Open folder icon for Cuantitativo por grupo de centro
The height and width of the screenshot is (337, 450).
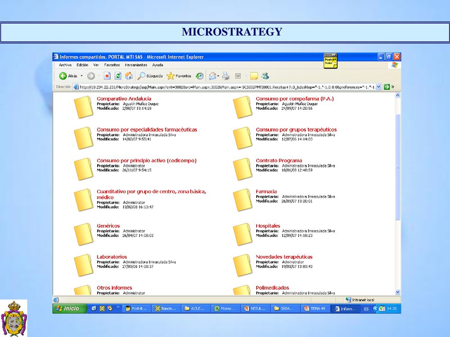pos(83,200)
